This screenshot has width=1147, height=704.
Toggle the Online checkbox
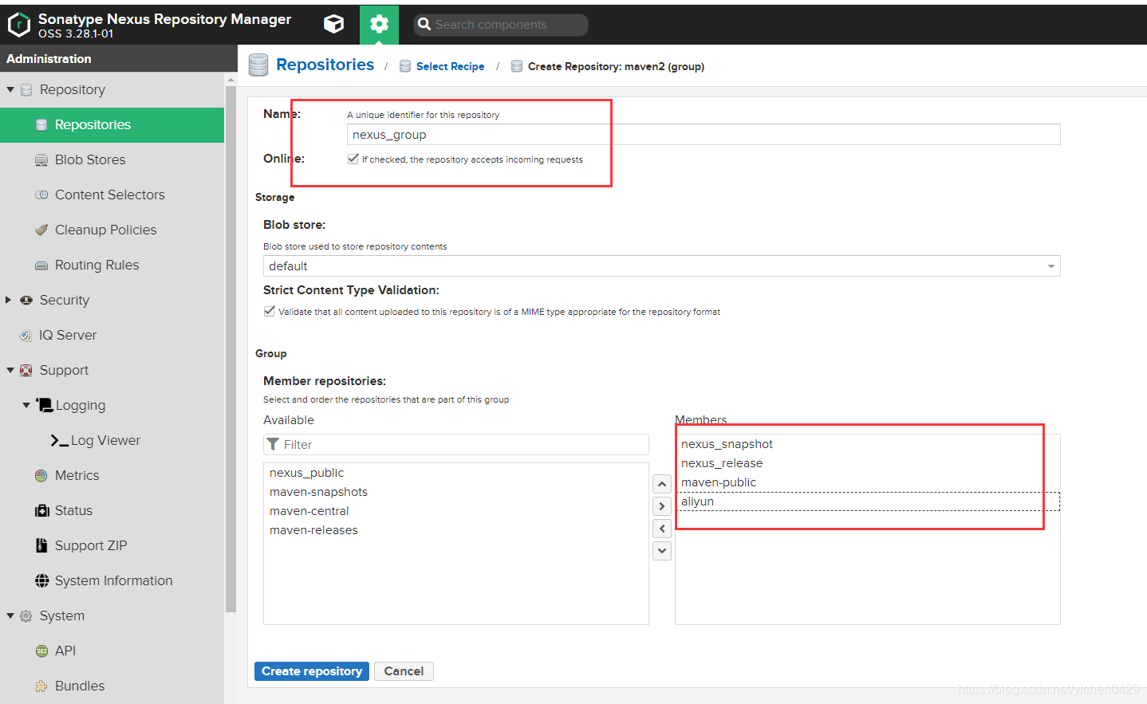pos(353,159)
